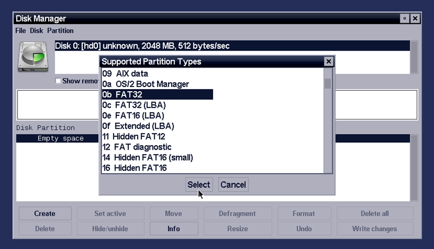Close the Disk Manager window
Viewport: 434px width, 249px height.
[415, 18]
